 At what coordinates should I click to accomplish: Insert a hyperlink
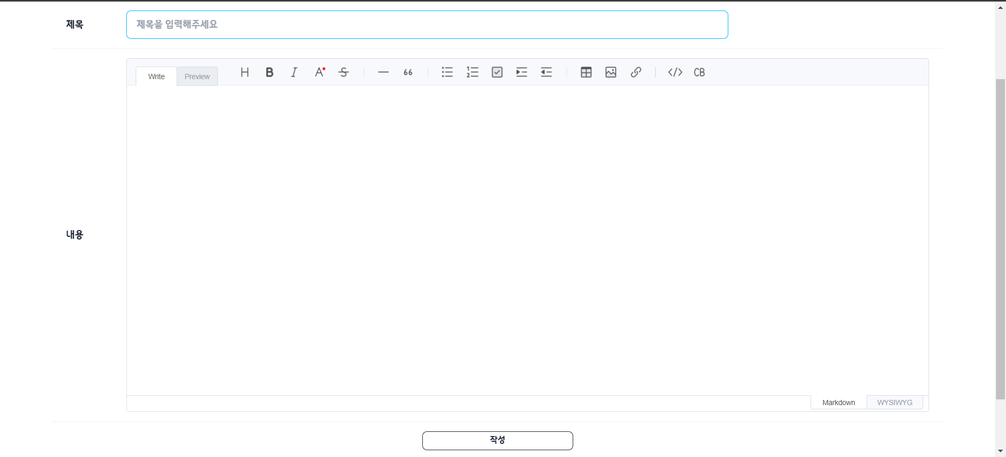coord(636,72)
